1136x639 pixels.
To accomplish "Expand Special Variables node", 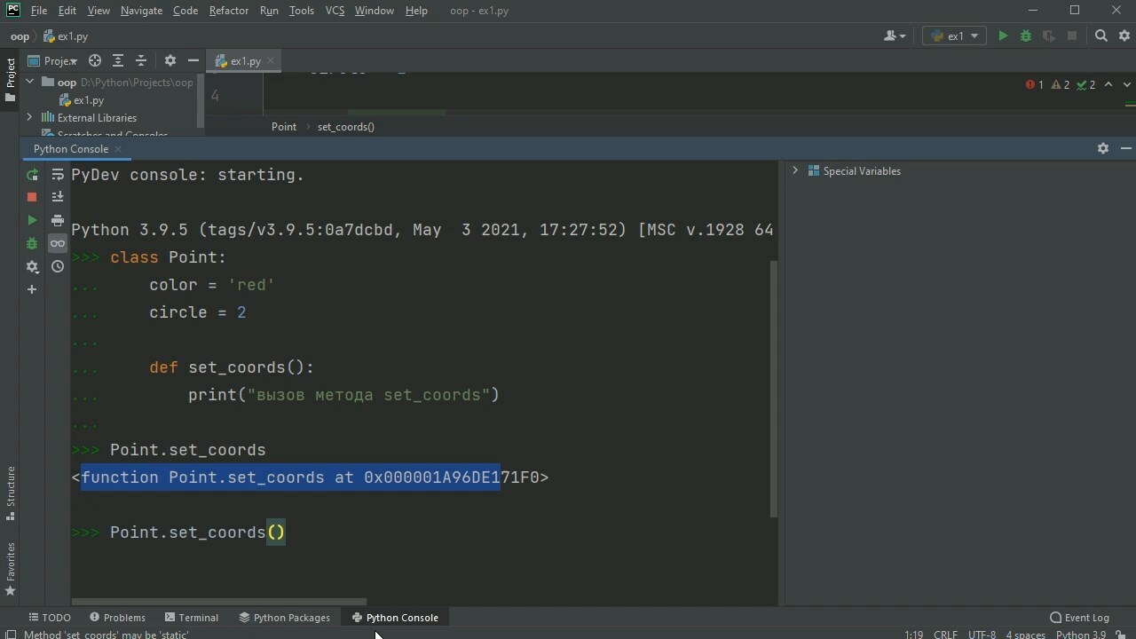I will point(795,170).
